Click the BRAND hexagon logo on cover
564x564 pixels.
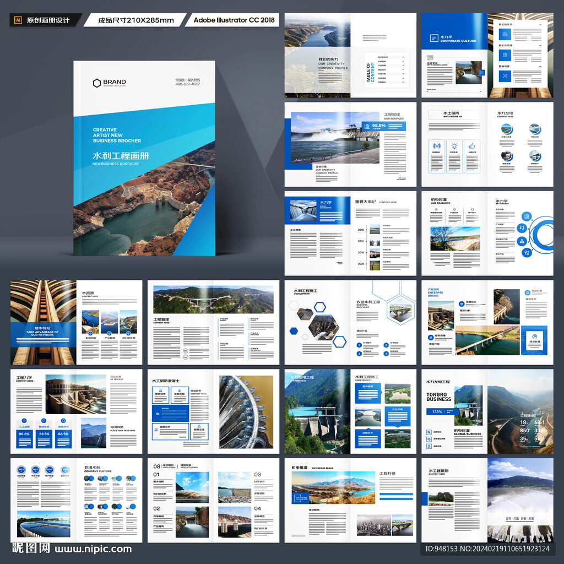[x=97, y=83]
